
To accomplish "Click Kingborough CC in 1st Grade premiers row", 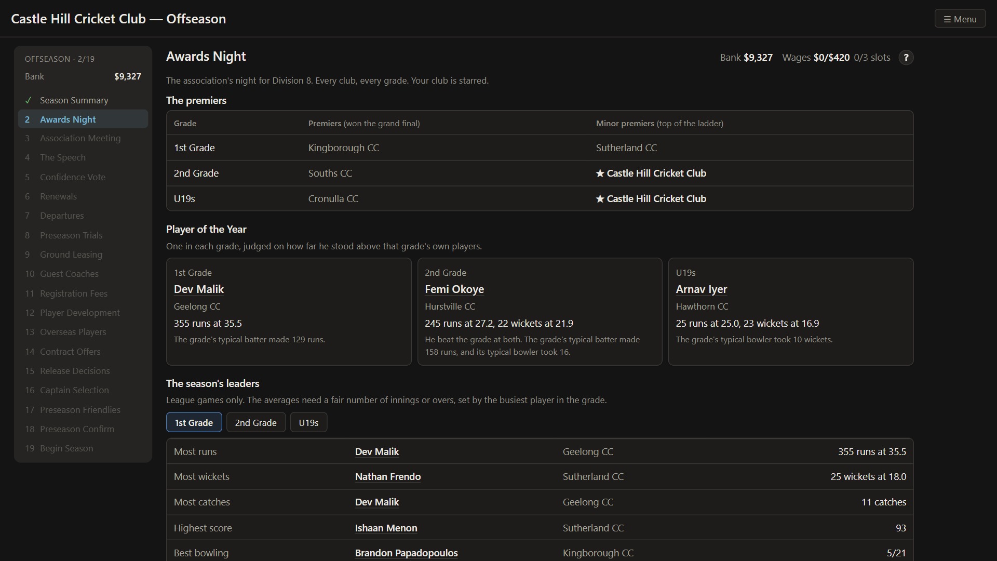I will click(344, 148).
